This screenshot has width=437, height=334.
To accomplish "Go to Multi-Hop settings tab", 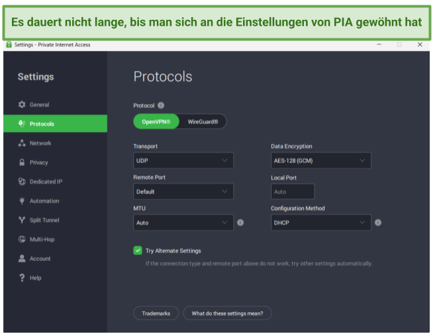I will tap(41, 239).
